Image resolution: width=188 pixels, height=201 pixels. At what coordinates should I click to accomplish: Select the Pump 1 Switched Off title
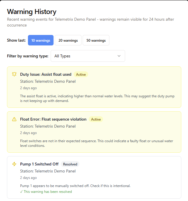(x=39, y=164)
